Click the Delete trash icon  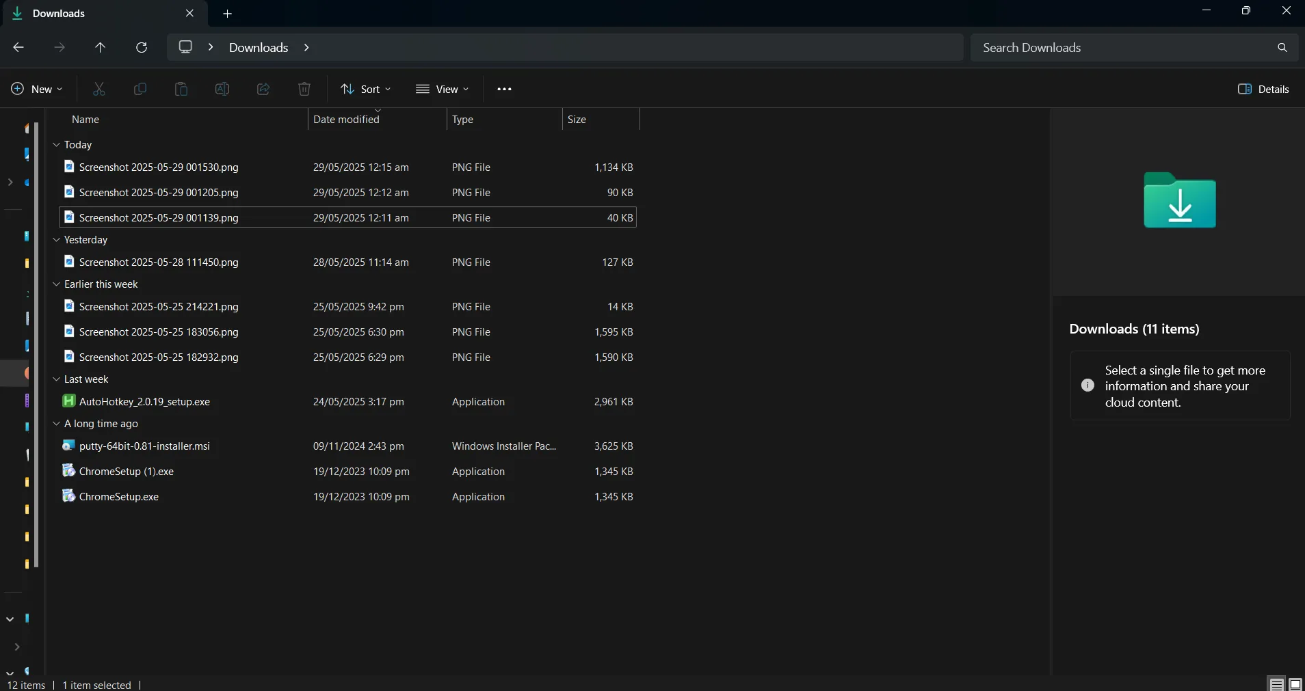pyautogui.click(x=304, y=89)
